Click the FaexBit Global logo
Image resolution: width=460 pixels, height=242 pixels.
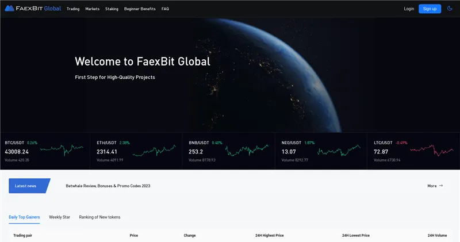(33, 9)
